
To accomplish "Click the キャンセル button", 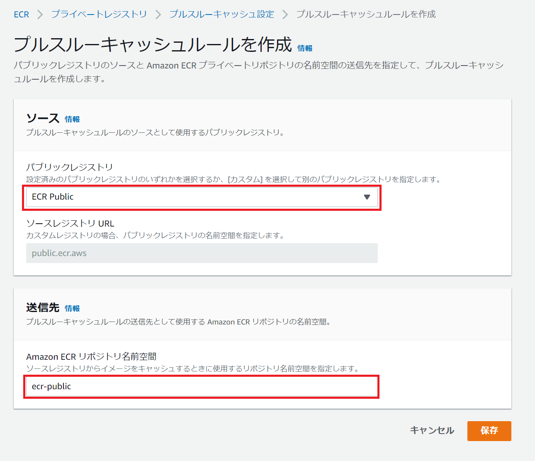I will [432, 431].
